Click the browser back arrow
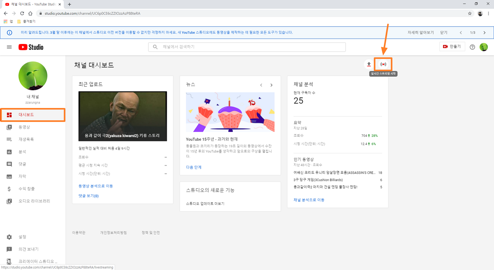The image size is (494, 270). pos(6,13)
